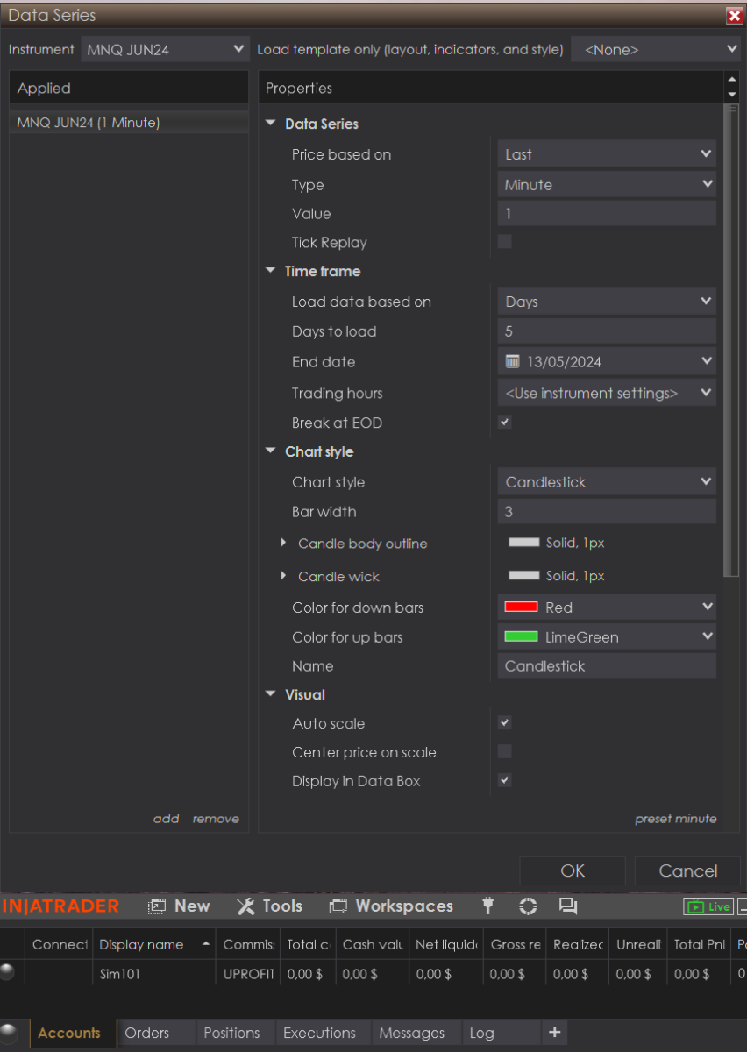Open the Executions tab
The image size is (747, 1052).
(x=319, y=1034)
